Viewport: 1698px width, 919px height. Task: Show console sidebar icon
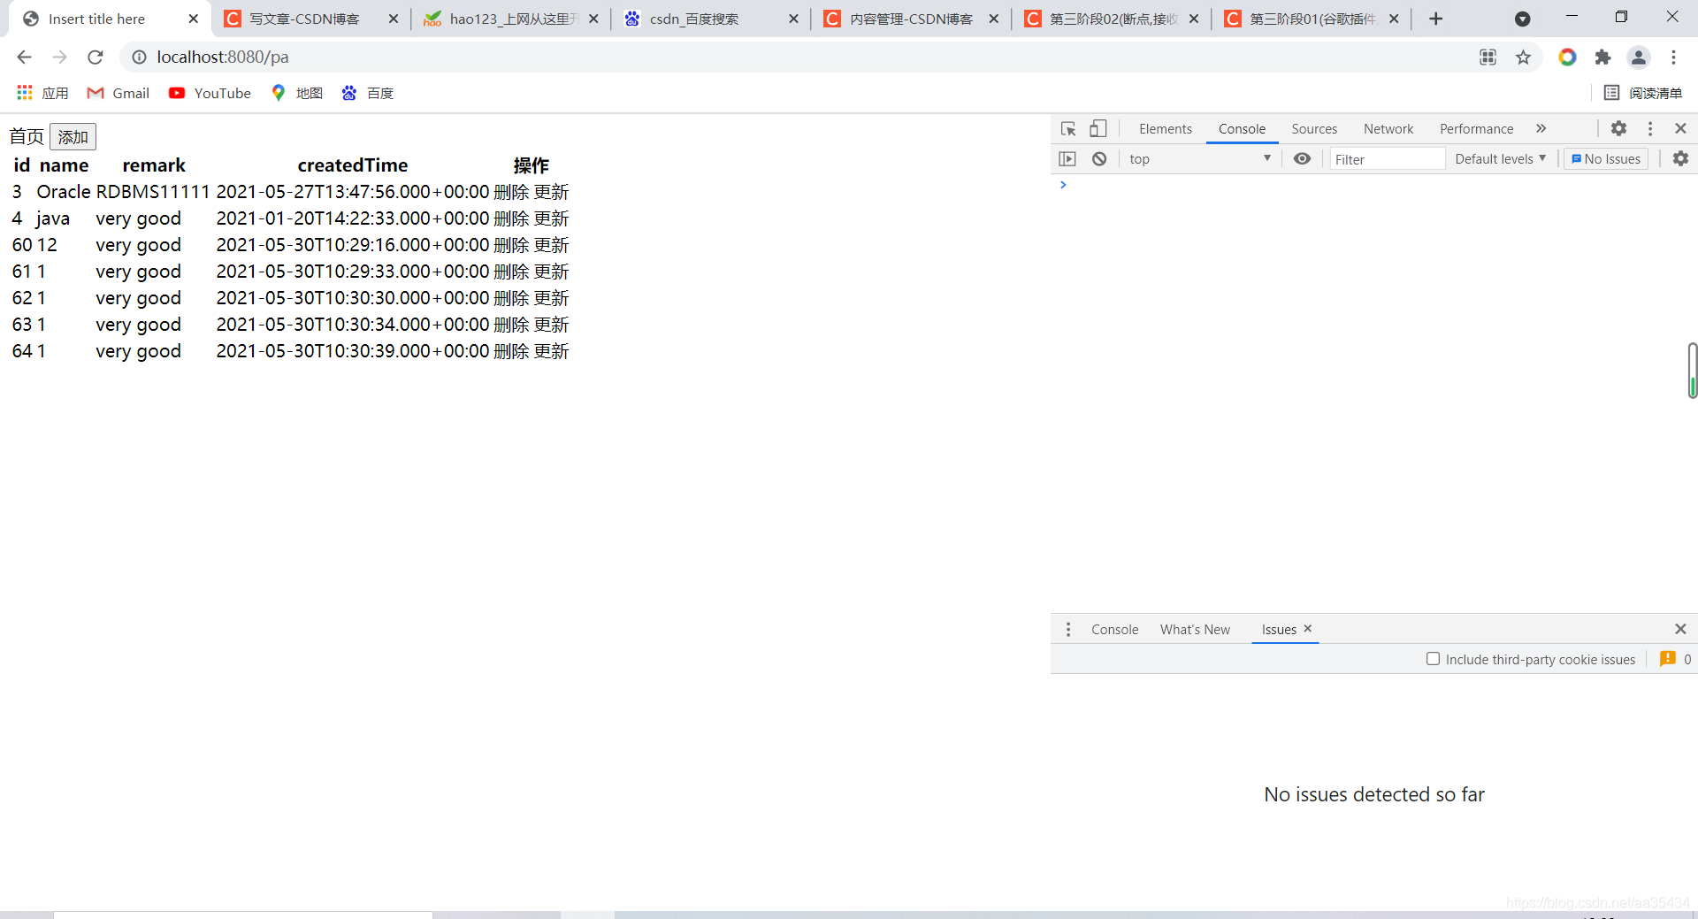[x=1067, y=159]
